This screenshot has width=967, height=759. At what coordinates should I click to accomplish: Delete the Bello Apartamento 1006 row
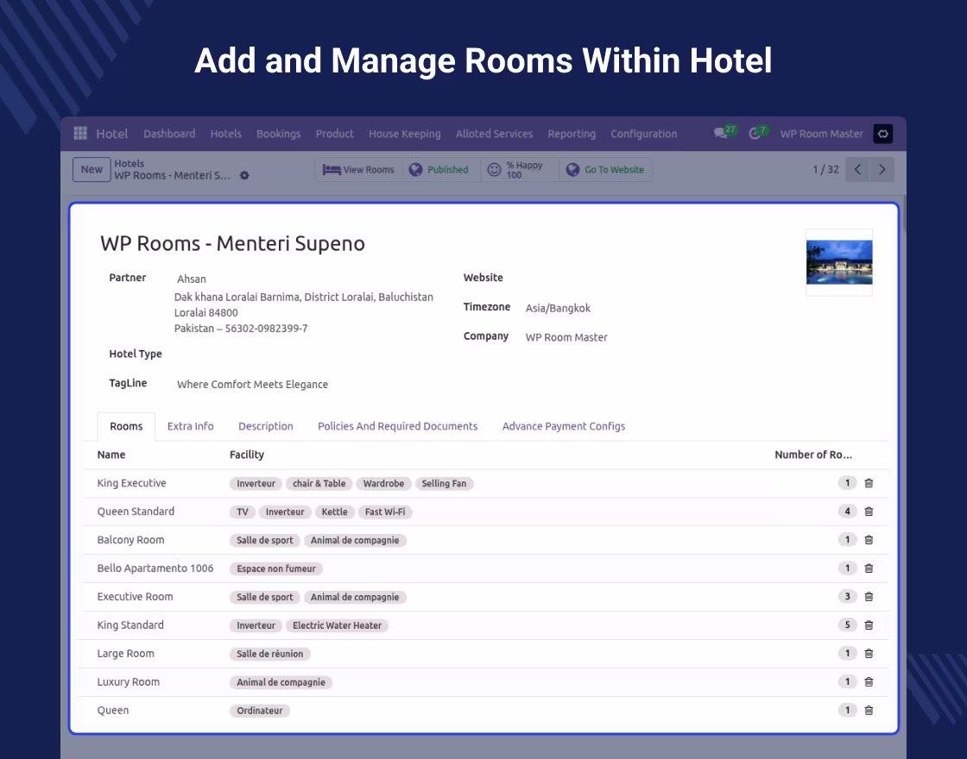click(869, 568)
